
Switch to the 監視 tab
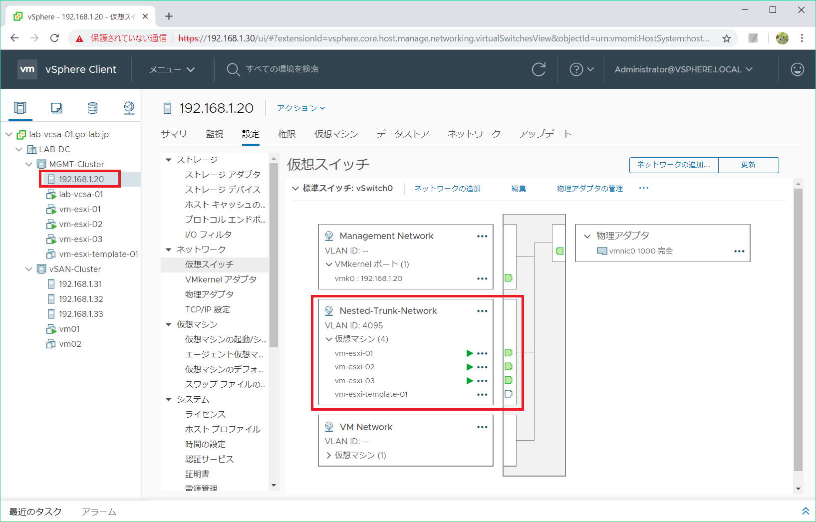[215, 134]
